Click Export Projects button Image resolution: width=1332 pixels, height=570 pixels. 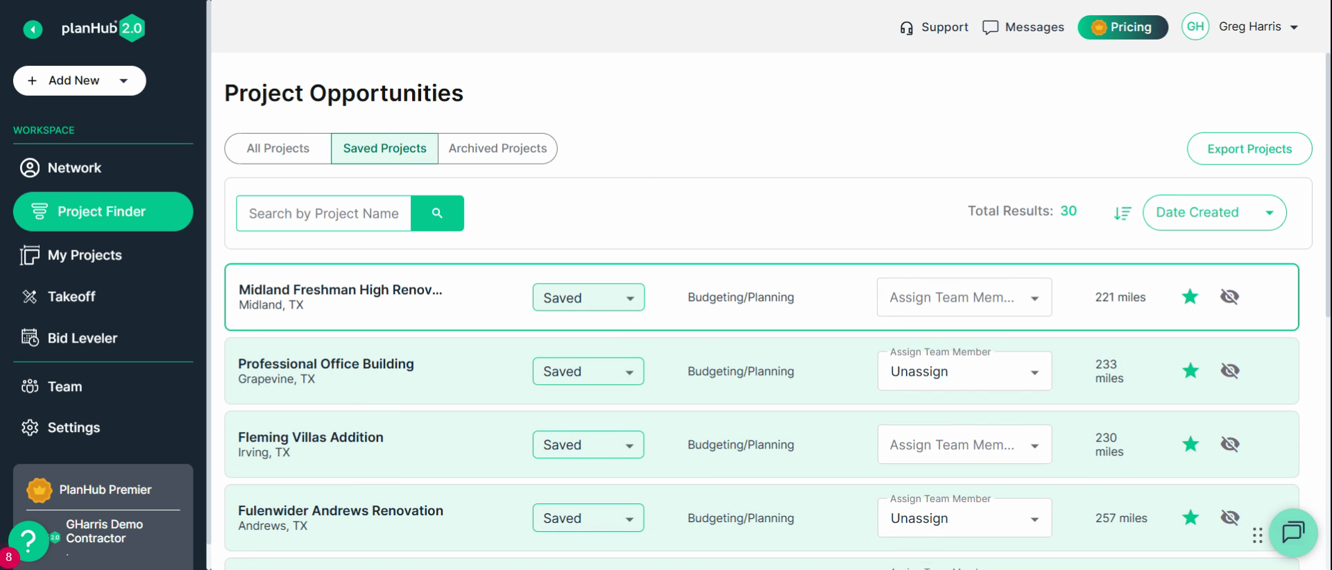click(1249, 149)
